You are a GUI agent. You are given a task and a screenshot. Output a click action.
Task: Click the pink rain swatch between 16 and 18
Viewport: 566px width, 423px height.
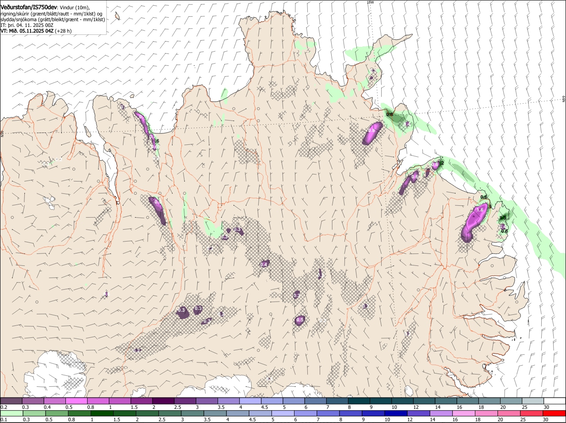click(464, 413)
